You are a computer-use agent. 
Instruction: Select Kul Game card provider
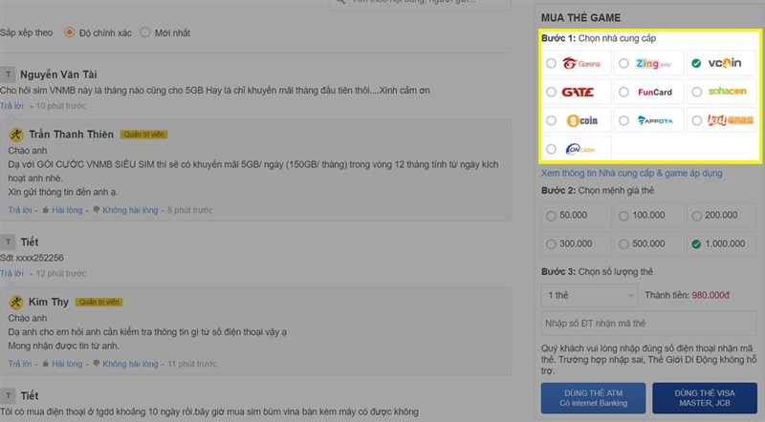722,121
